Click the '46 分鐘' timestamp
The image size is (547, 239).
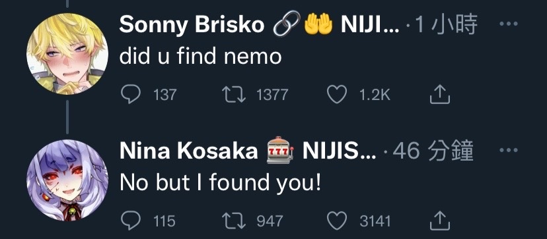pos(433,151)
